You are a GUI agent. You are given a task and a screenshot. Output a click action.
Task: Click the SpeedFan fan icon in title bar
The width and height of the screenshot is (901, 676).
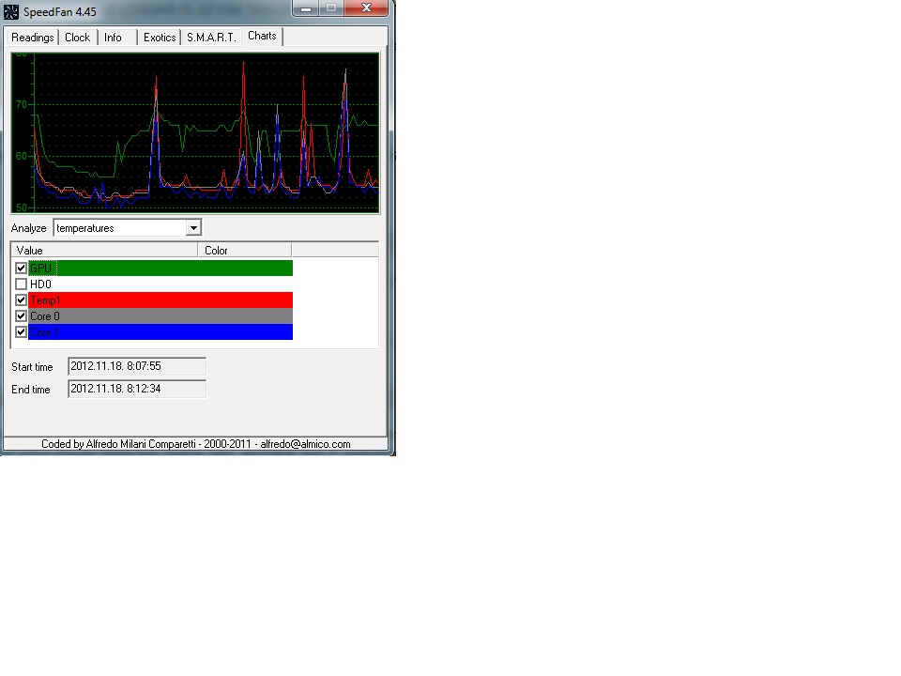11,11
